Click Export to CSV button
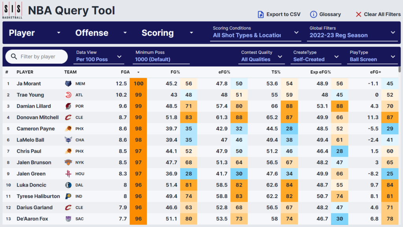403x227 pixels. pyautogui.click(x=279, y=15)
